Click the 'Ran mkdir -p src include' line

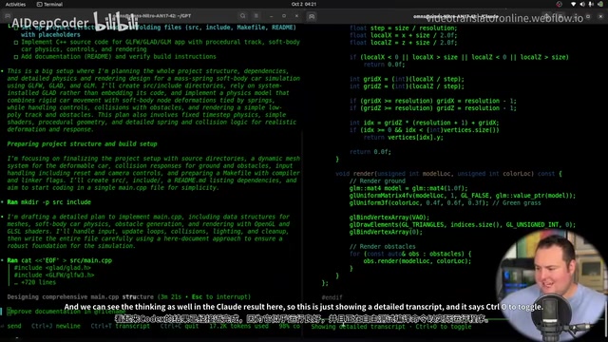(x=48, y=202)
